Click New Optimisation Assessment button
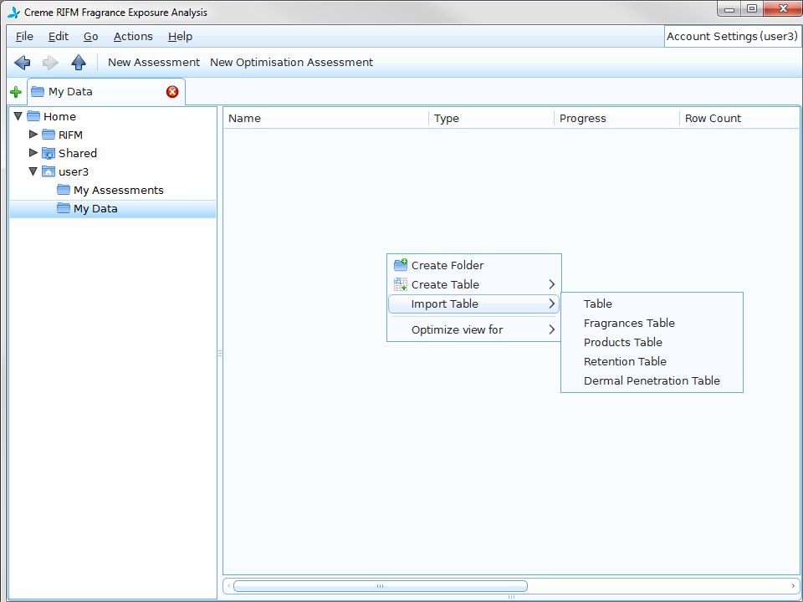 point(291,63)
